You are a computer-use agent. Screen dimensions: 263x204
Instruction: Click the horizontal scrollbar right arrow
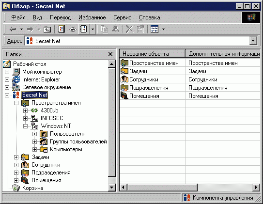click(x=256, y=187)
